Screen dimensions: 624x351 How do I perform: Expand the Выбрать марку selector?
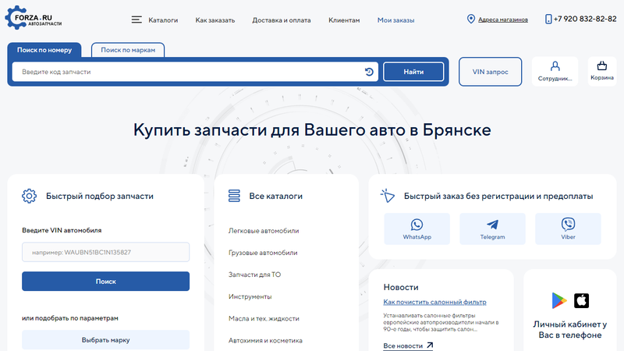[105, 340]
